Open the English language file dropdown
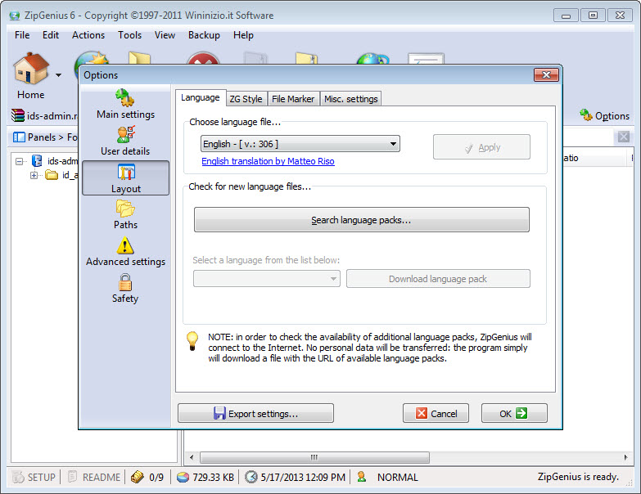The width and height of the screenshot is (641, 494). pos(300,144)
